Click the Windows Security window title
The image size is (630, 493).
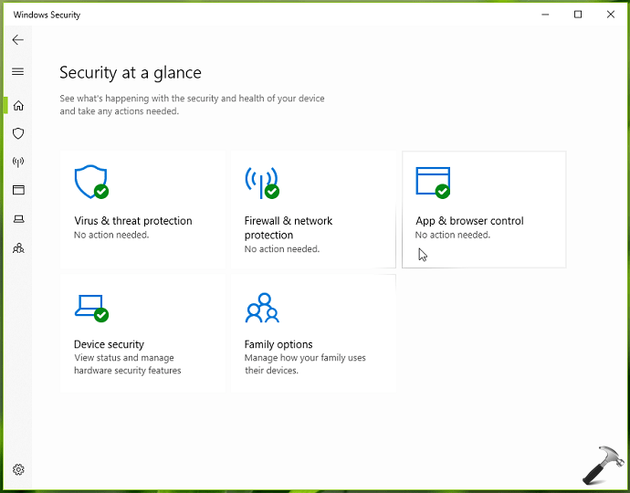(x=47, y=15)
